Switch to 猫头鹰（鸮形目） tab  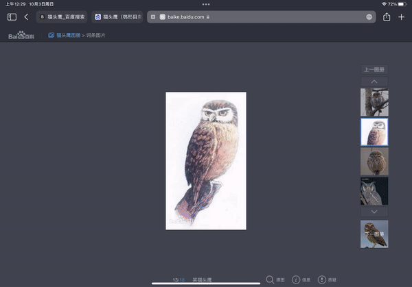point(117,16)
